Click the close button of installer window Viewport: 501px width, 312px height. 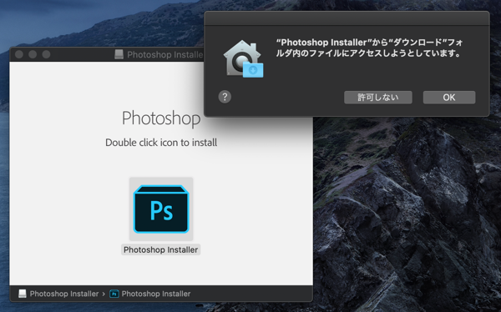[19, 54]
